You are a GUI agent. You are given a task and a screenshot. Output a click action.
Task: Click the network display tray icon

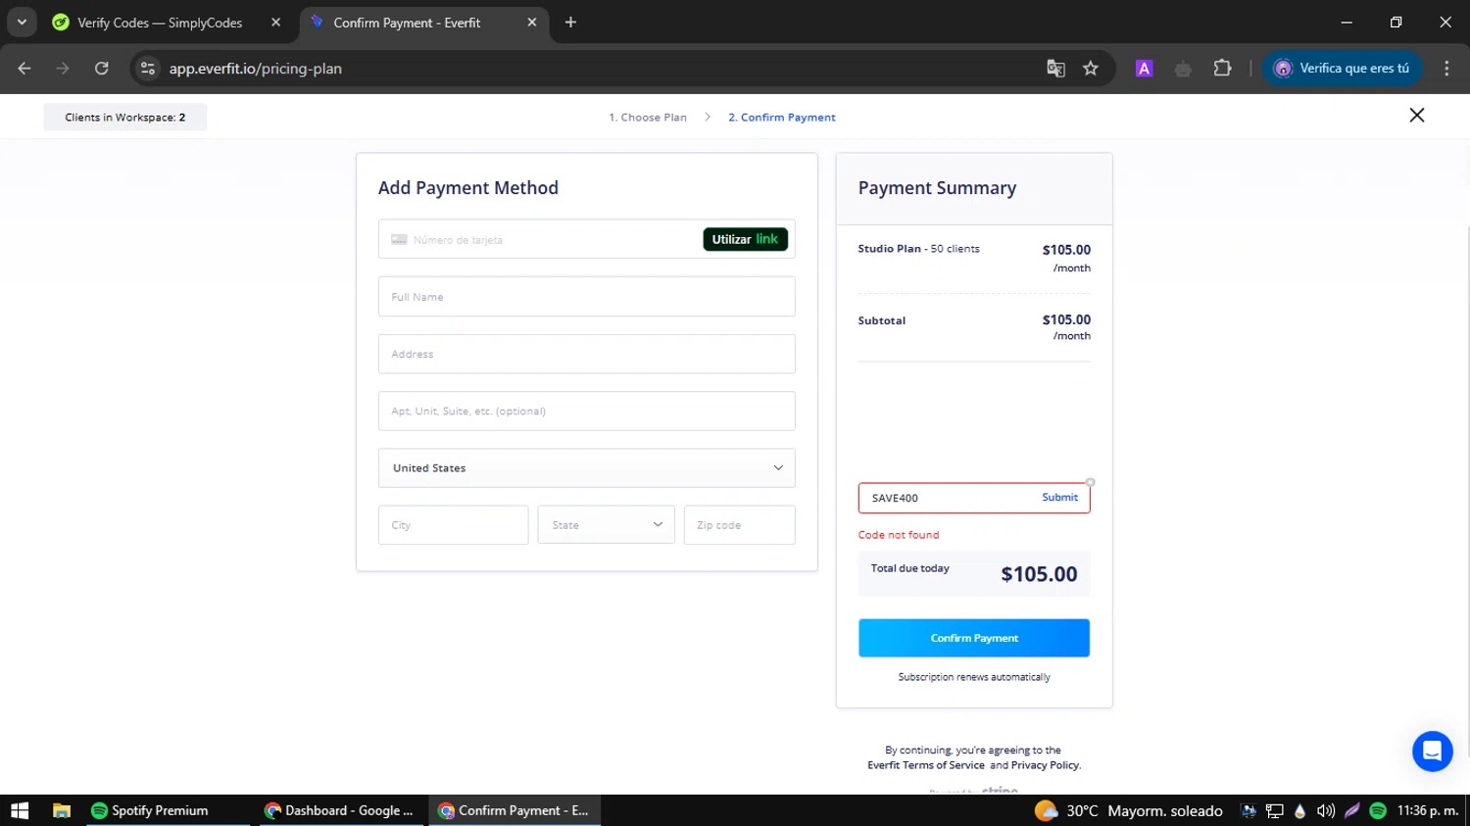[x=1274, y=810]
